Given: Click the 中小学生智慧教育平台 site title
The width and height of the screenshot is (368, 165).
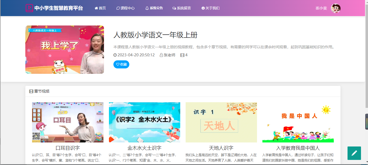Looking at the screenshot, I should click(59, 8).
